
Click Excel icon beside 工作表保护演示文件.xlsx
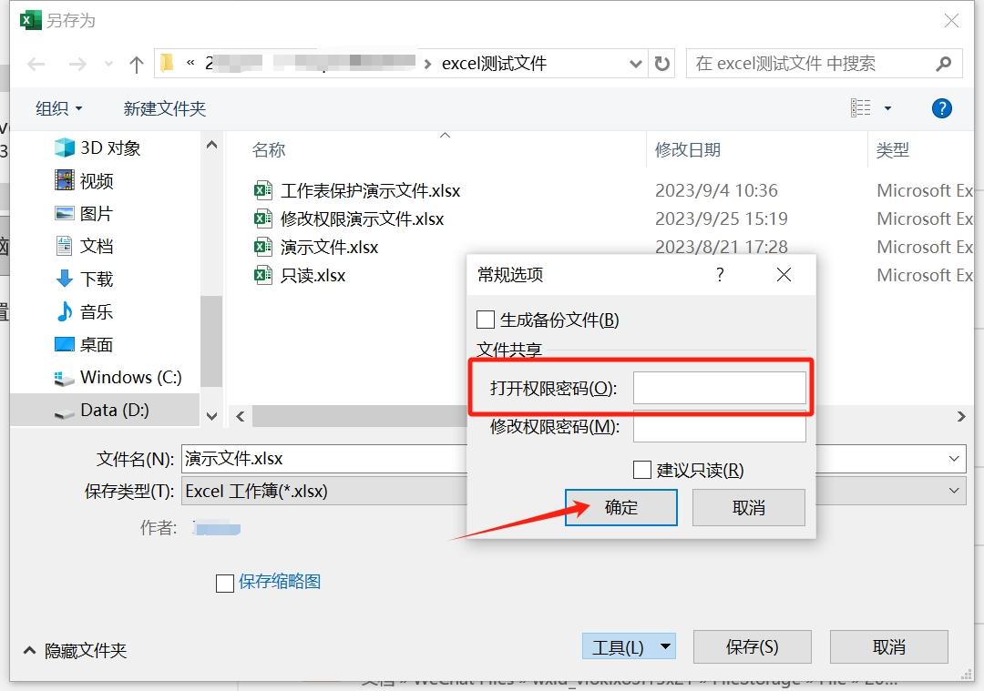pyautogui.click(x=263, y=190)
